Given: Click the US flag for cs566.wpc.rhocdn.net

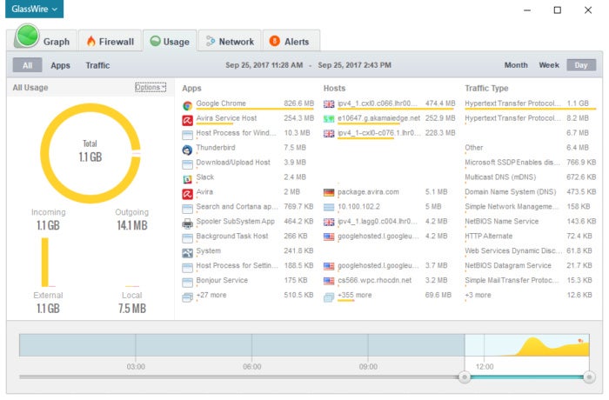Looking at the screenshot, I should tap(329, 281).
